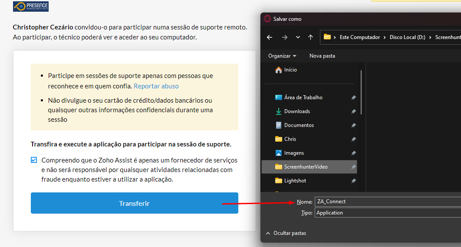The height and width of the screenshot is (247, 461).
Task: Click the Nome: label in the dialog
Action: [305, 202]
